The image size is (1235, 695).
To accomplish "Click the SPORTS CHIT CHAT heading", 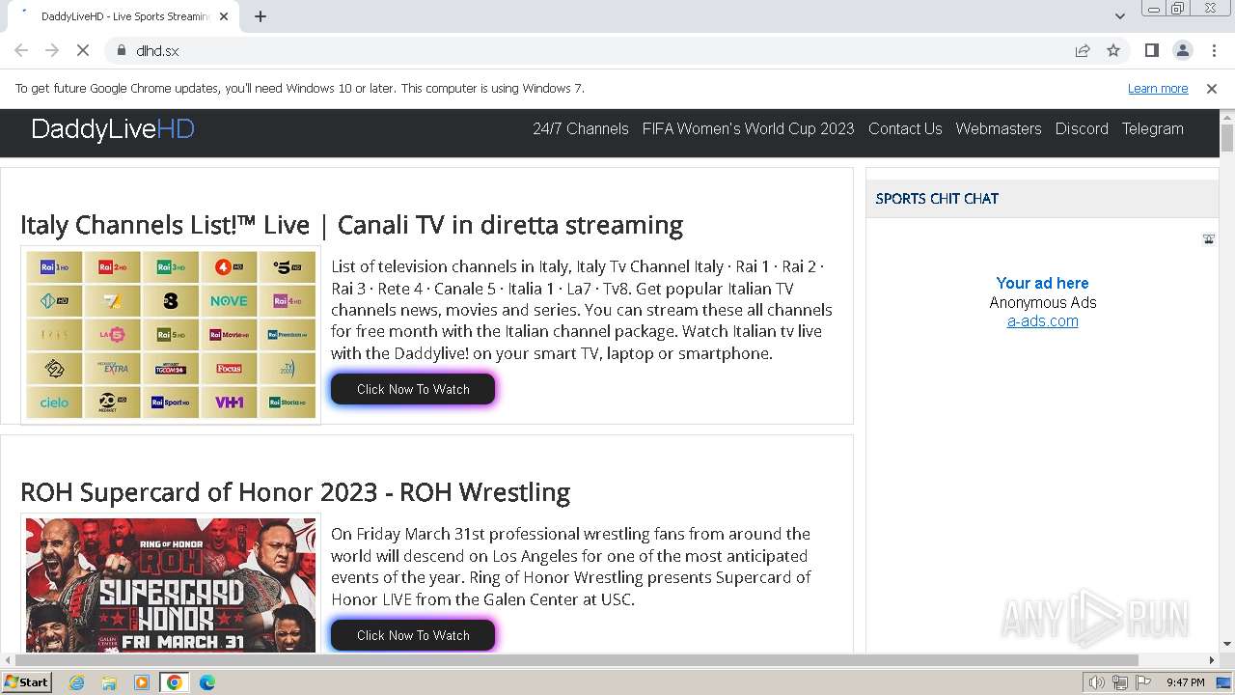I will 937,199.
